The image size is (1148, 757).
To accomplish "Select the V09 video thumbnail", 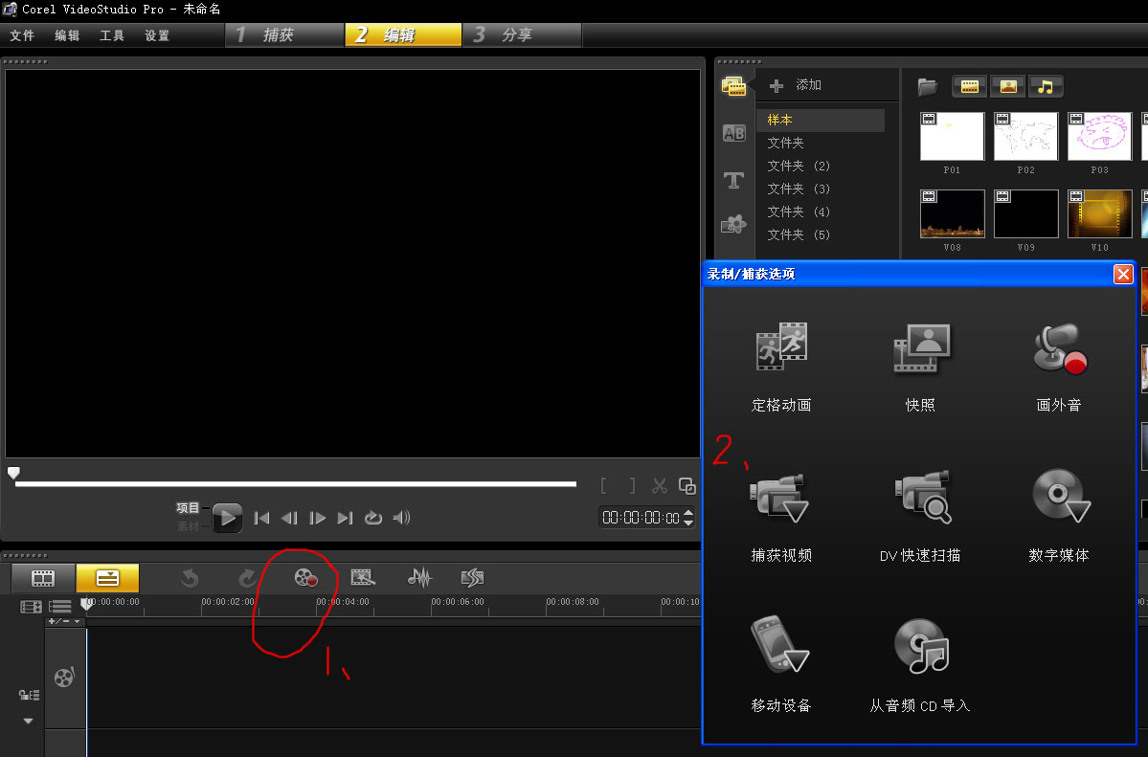I will click(1025, 213).
